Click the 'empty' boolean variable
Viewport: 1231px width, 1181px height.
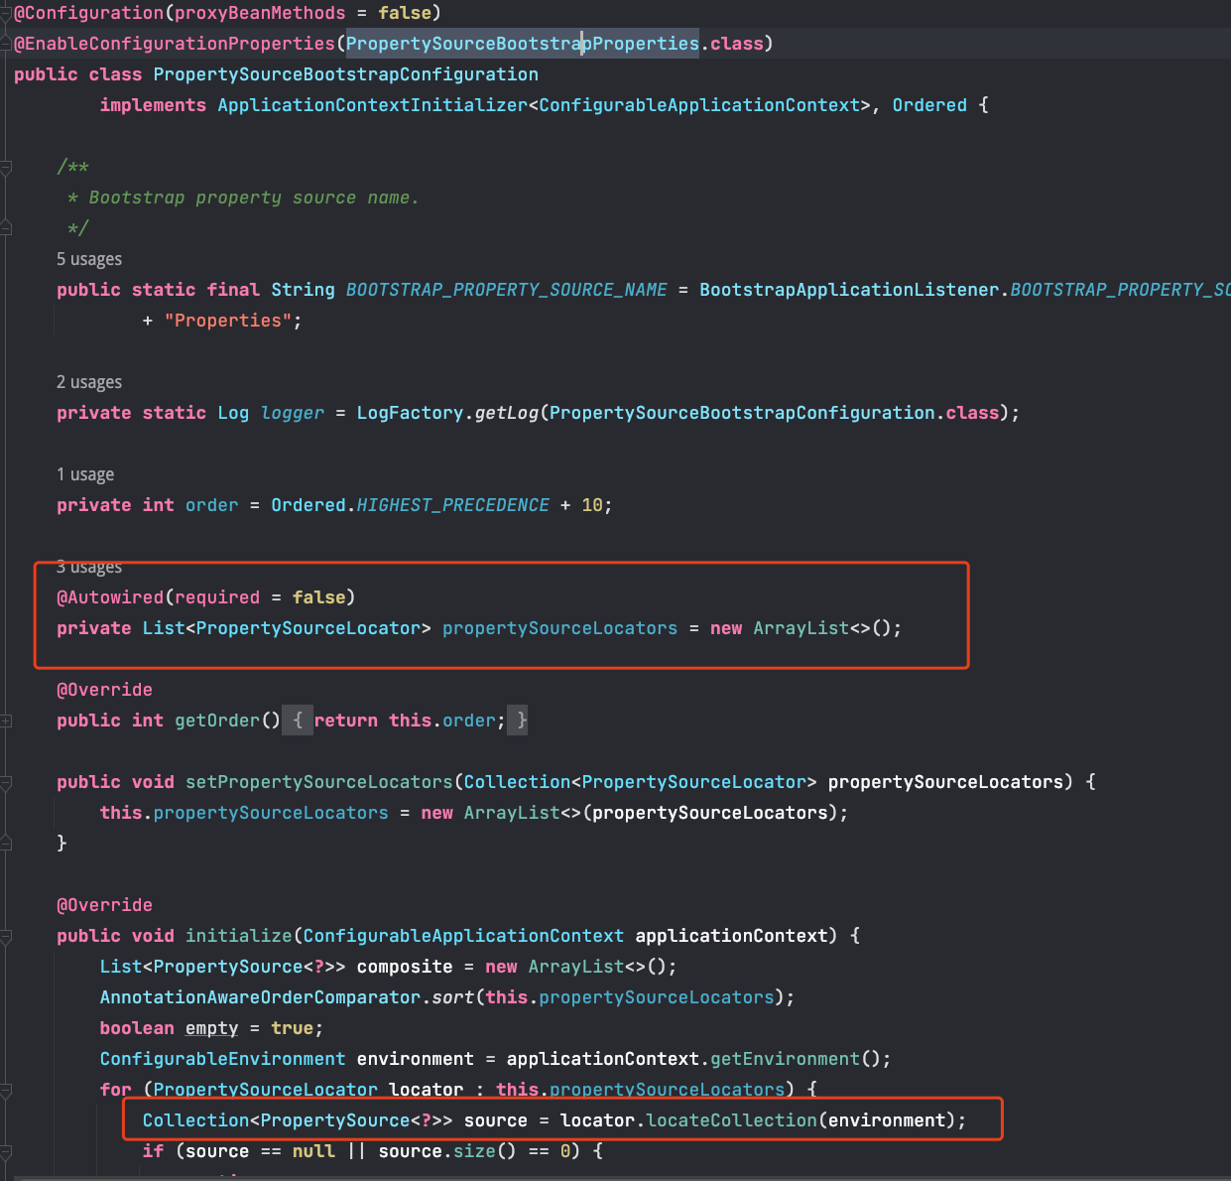click(212, 1028)
